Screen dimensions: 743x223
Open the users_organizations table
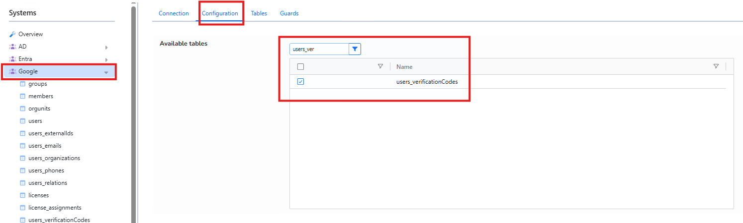(x=54, y=158)
